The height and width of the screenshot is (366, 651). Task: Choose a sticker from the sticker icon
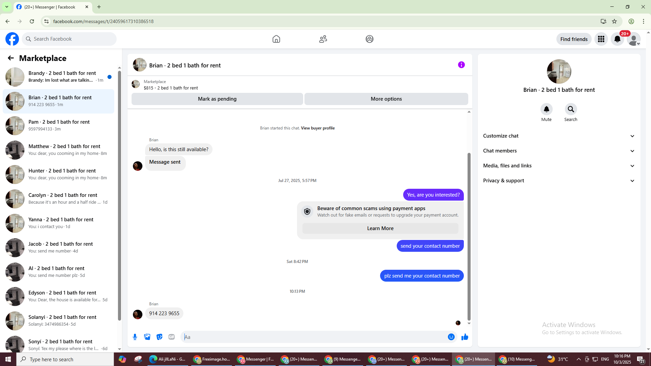(x=159, y=337)
